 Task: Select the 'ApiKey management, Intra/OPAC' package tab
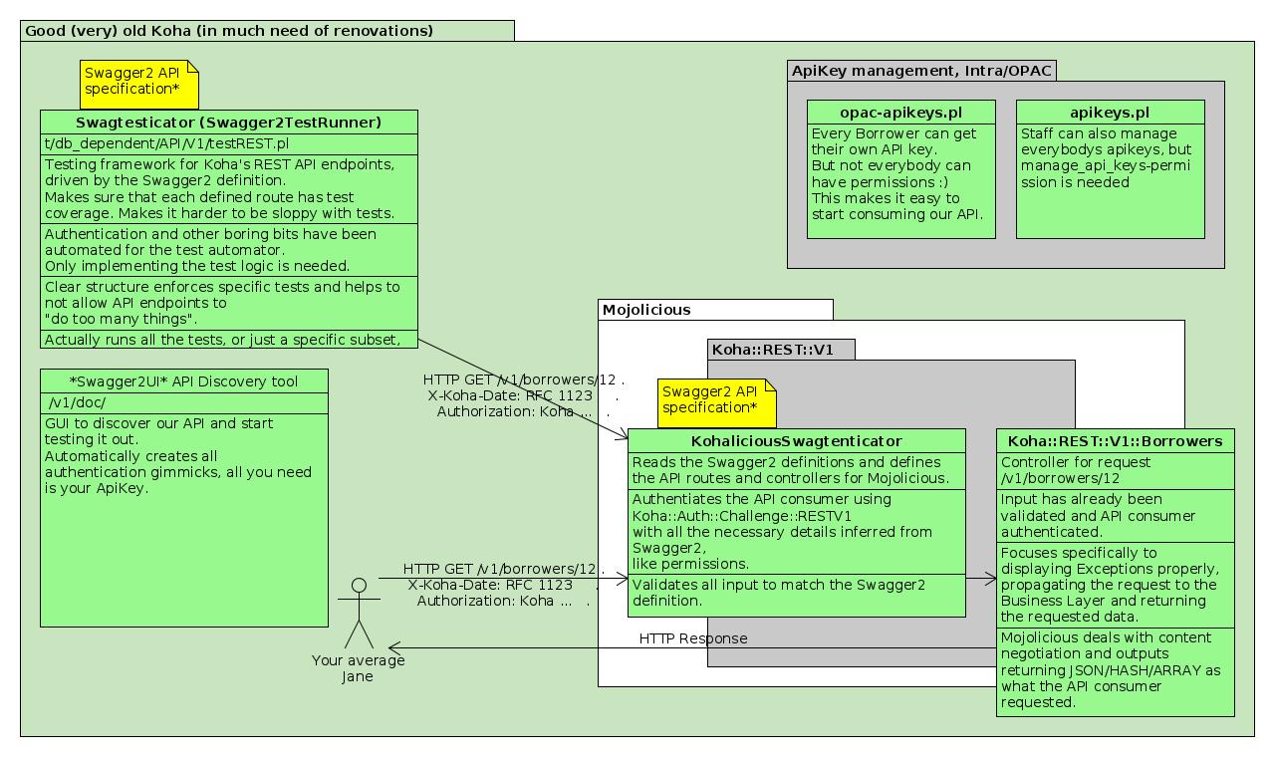coord(920,71)
